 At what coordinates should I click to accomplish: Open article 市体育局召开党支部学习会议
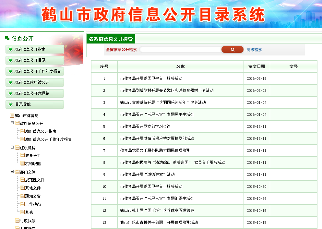coord(145,127)
